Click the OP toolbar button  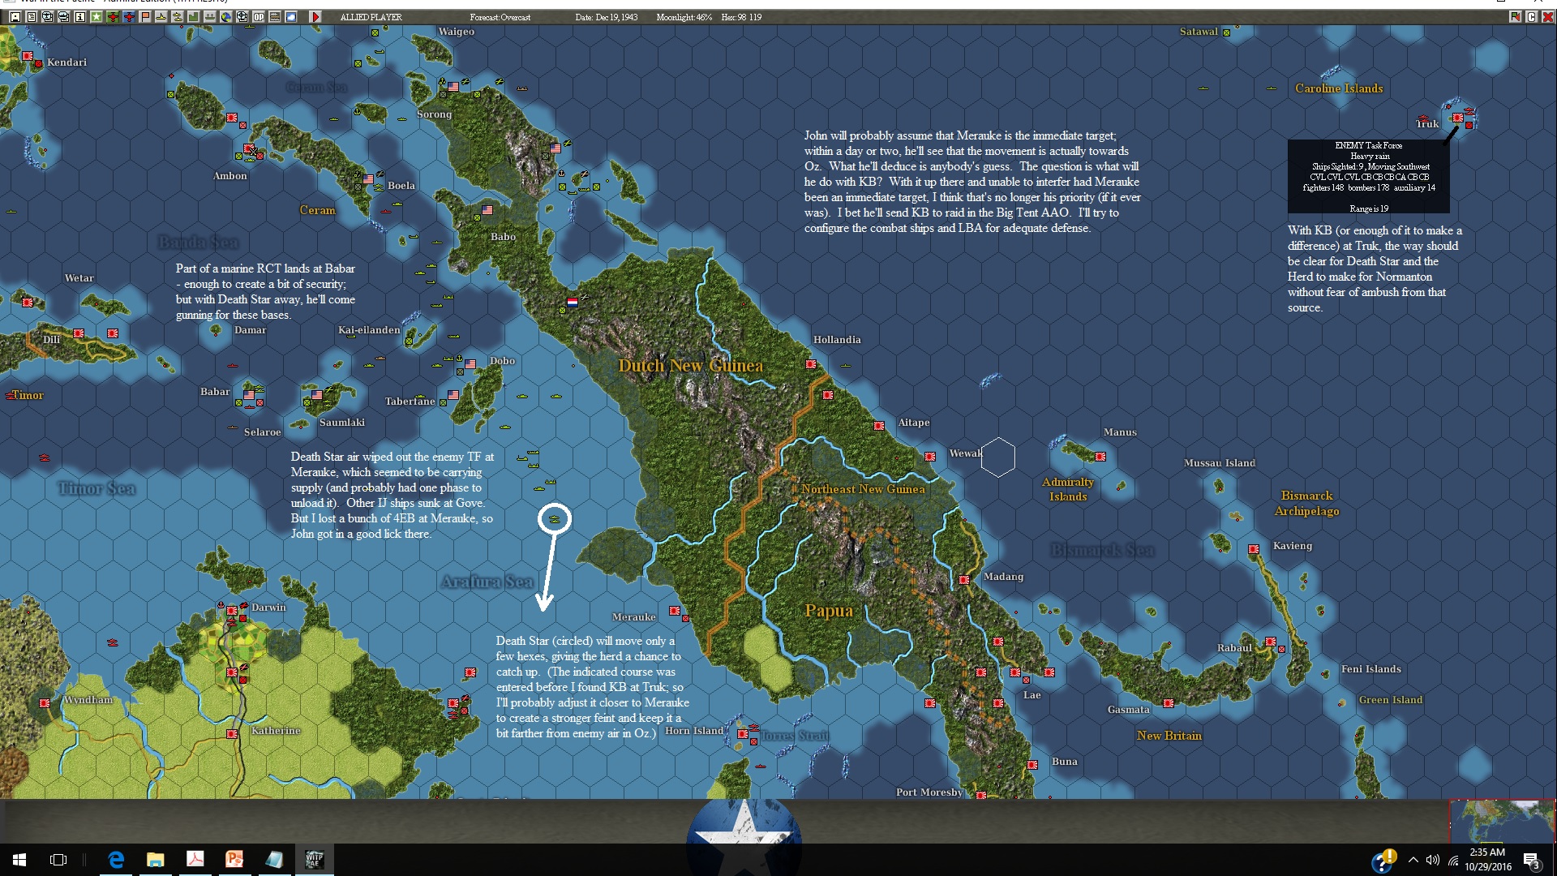point(259,16)
